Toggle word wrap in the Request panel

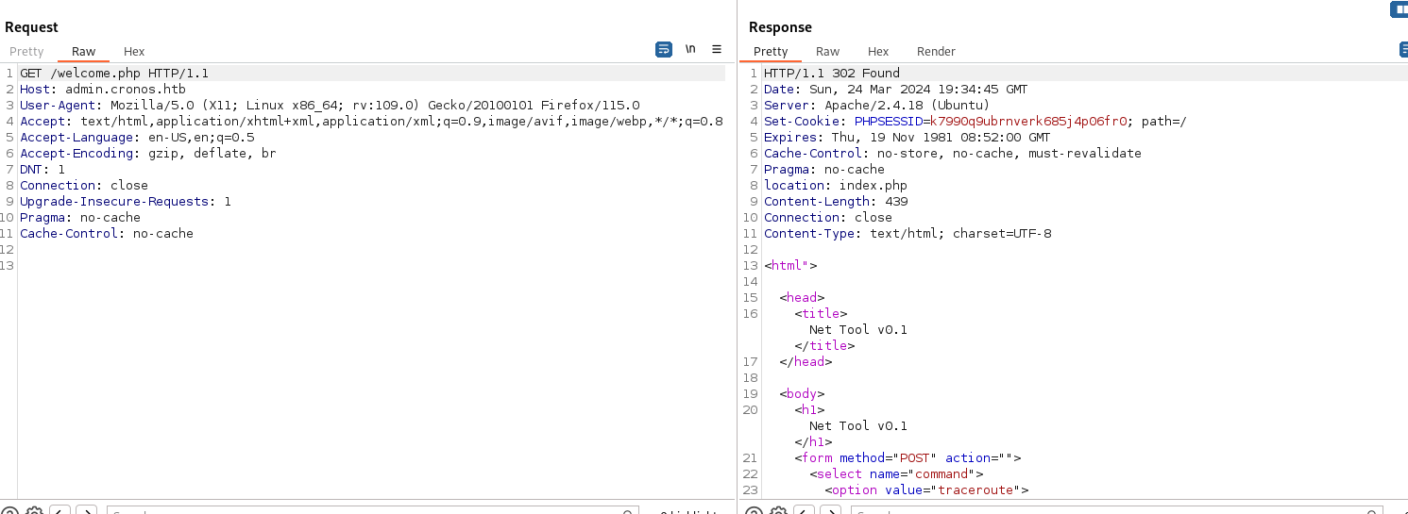(x=664, y=49)
